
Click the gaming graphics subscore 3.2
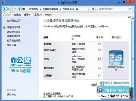pyautogui.click(x=100, y=68)
